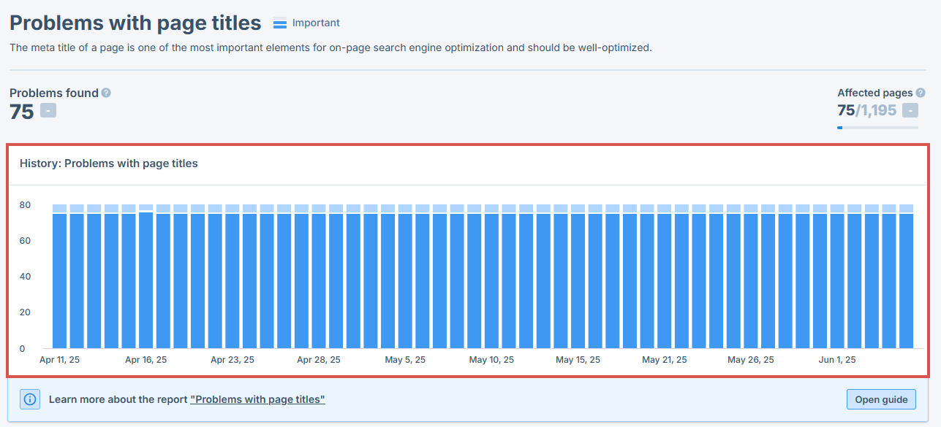Click the raised bar near Apr 16, 25

pos(146,277)
